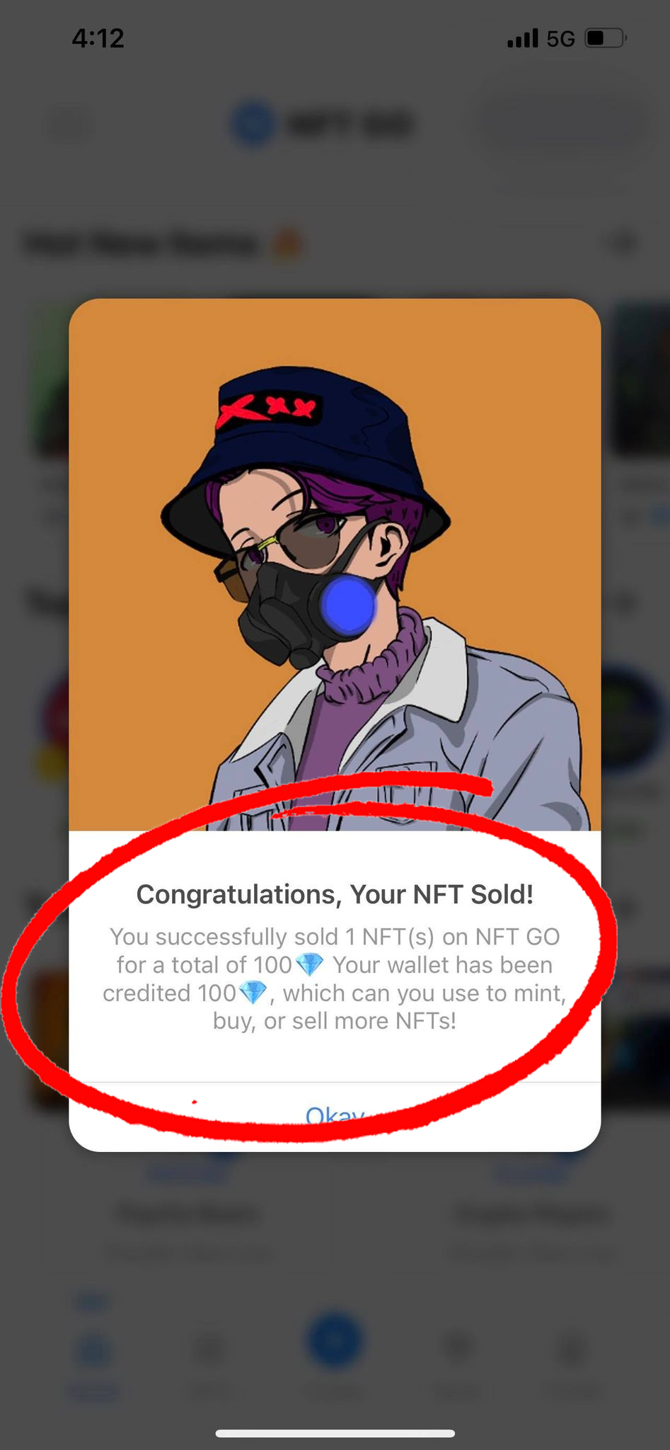Click the diamond icon after 'total of 100'
Screen dimensions: 670x1450
(x=309, y=964)
